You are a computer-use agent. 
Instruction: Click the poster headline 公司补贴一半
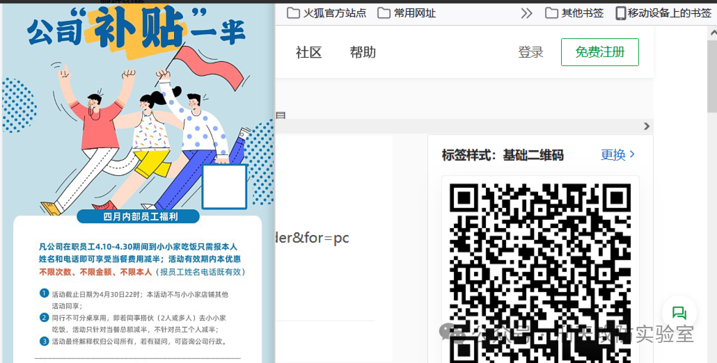click(x=136, y=31)
